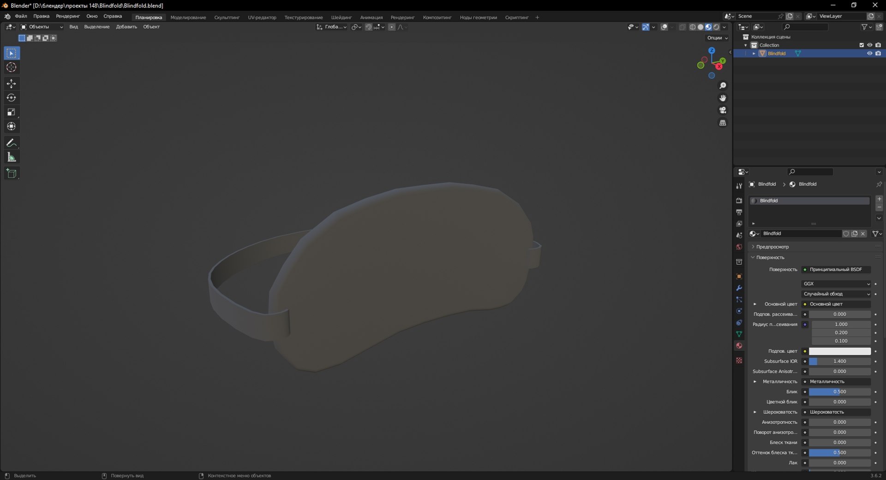886x480 pixels.
Task: Open the subsurface method dropdown 'Случайный обход'
Action: point(836,294)
